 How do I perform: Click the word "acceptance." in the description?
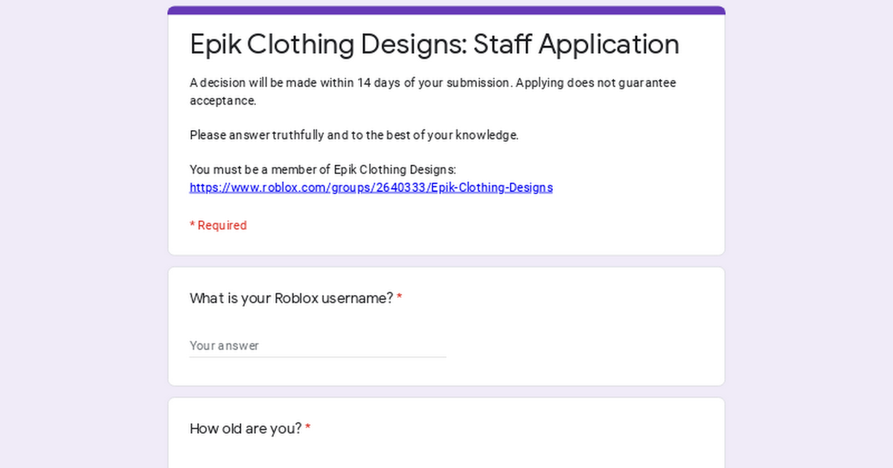[223, 100]
